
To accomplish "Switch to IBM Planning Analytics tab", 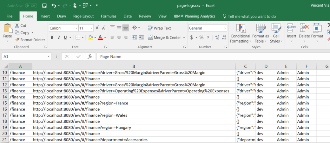I will click(194, 16).
